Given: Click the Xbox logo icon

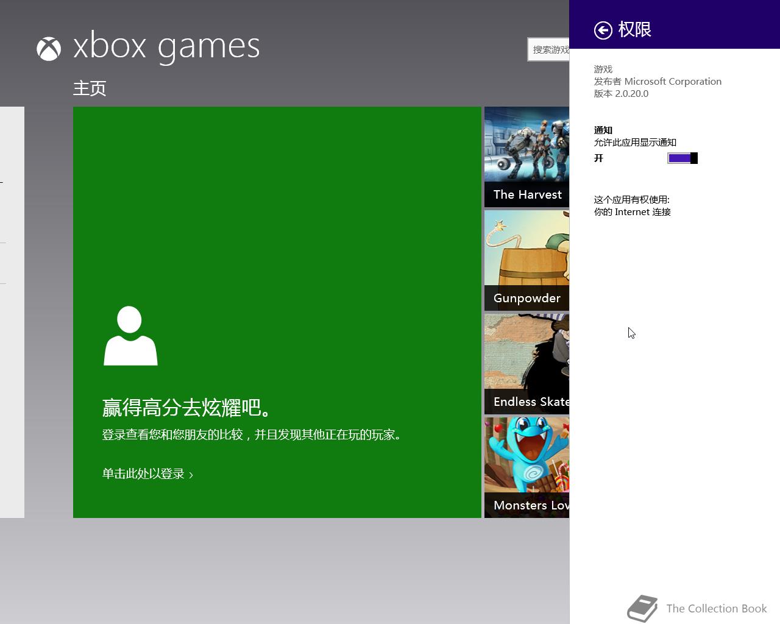Looking at the screenshot, I should 49,49.
